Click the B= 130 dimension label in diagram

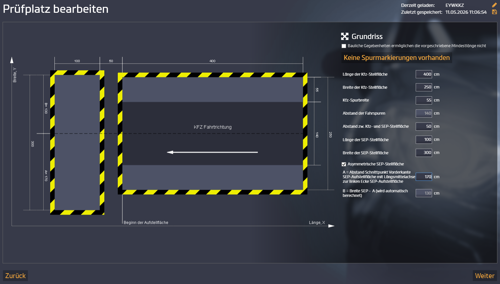[46, 108]
